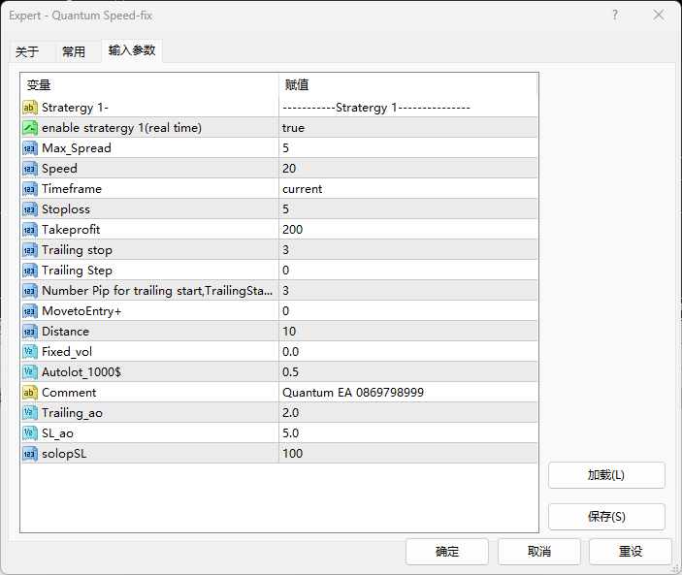This screenshot has width=682, height=575.
Task: Edit the Autolot_1000$ value 0.5
Action: click(408, 372)
